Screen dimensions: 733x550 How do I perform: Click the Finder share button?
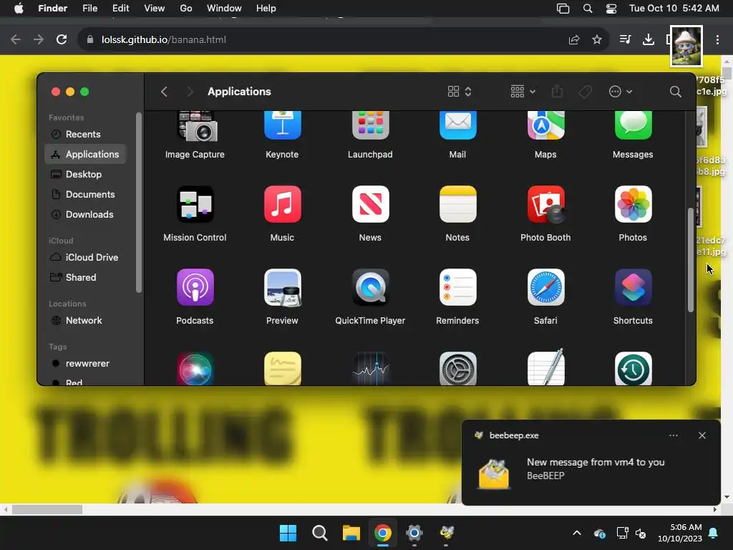click(557, 92)
